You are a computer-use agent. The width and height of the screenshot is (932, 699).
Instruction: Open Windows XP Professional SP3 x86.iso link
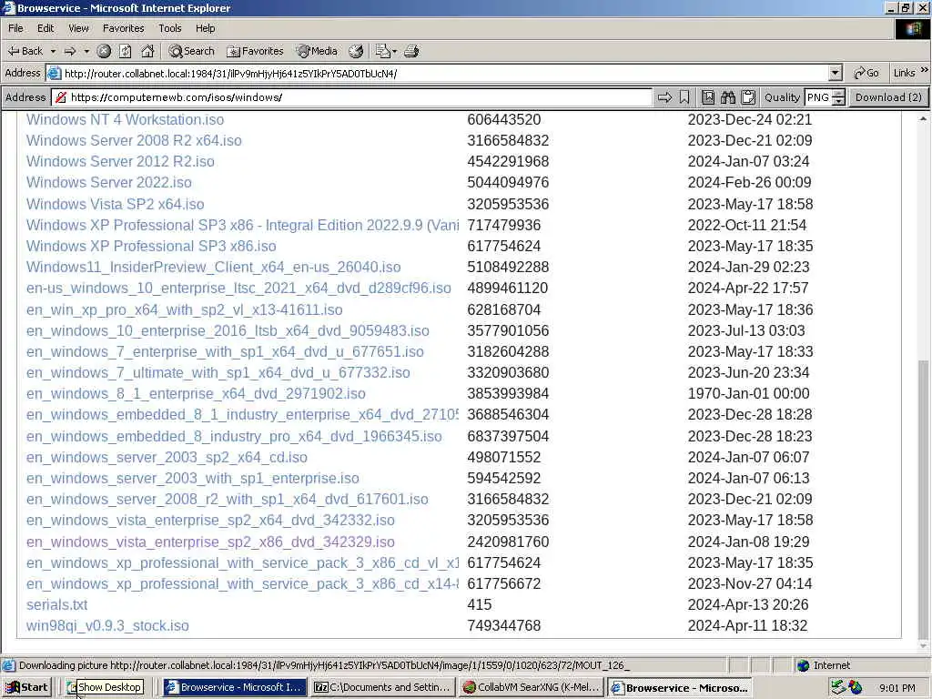coord(151,246)
